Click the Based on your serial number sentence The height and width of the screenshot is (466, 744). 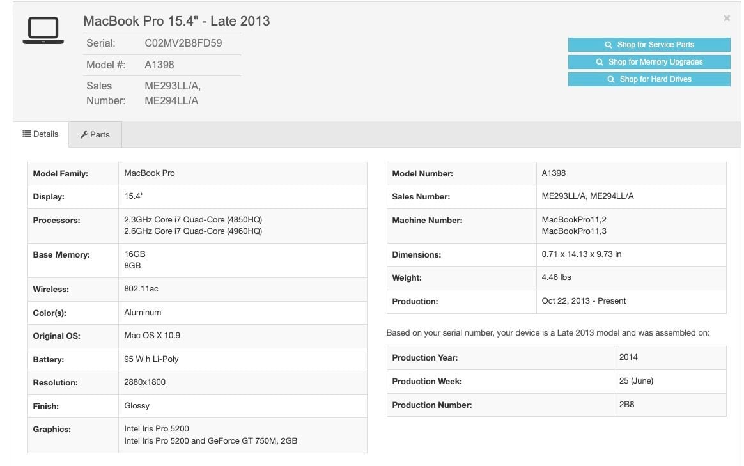[548, 332]
